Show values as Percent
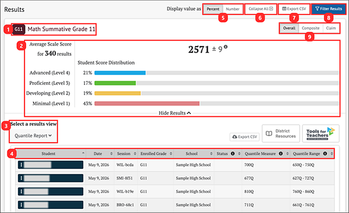Image resolution: width=349 pixels, height=213 pixels. pos(213,9)
